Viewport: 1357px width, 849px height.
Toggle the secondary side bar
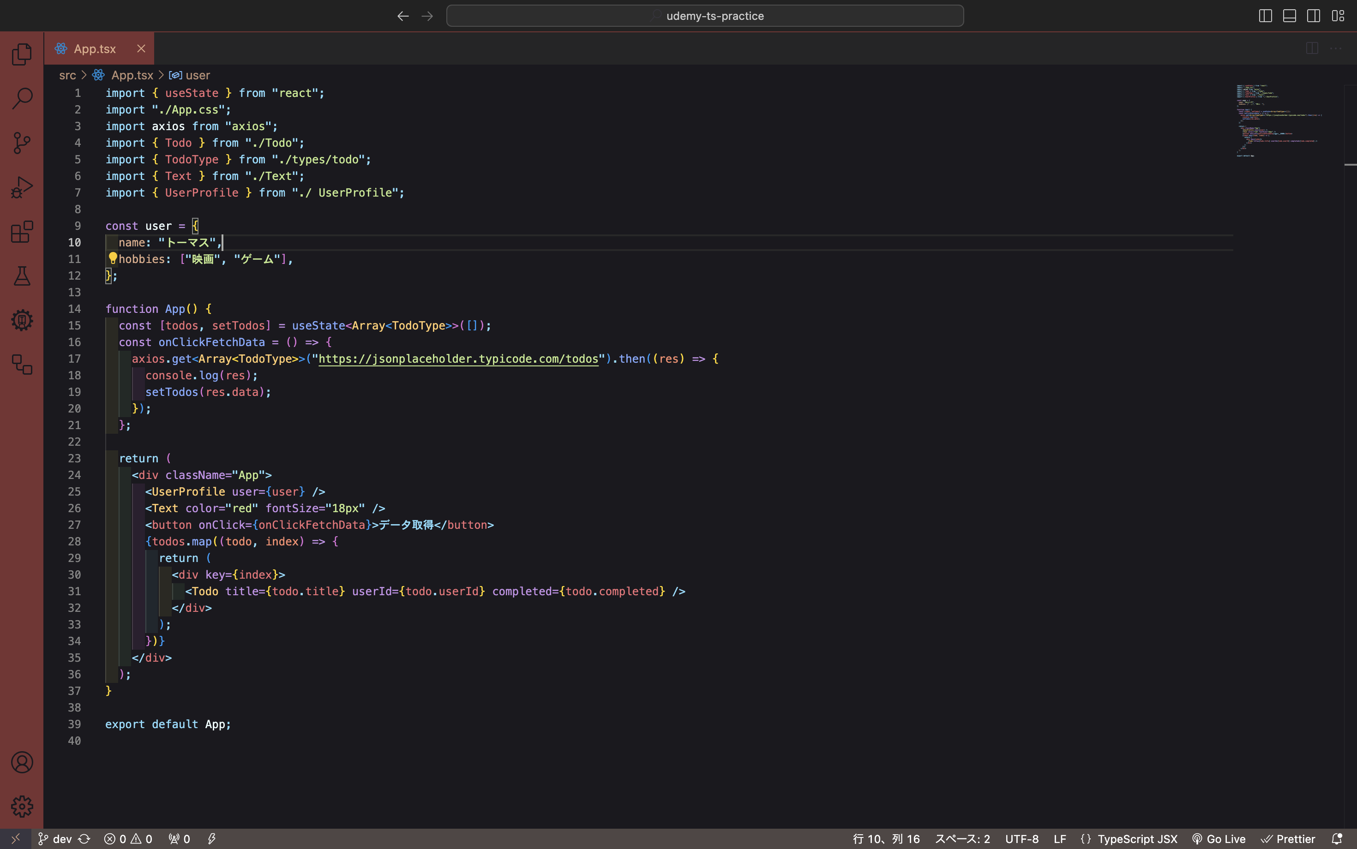pos(1313,15)
